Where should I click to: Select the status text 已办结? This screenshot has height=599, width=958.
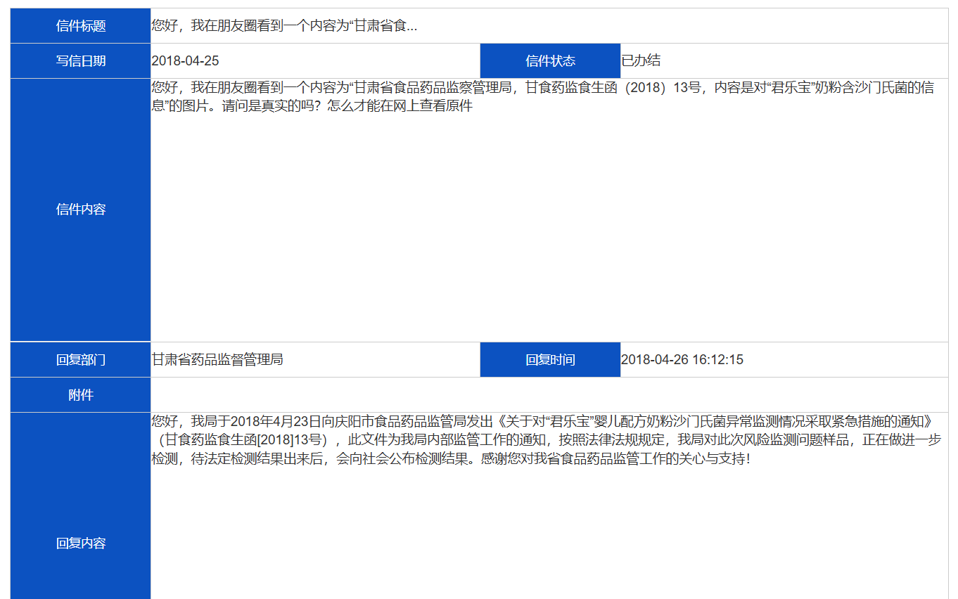(x=637, y=61)
